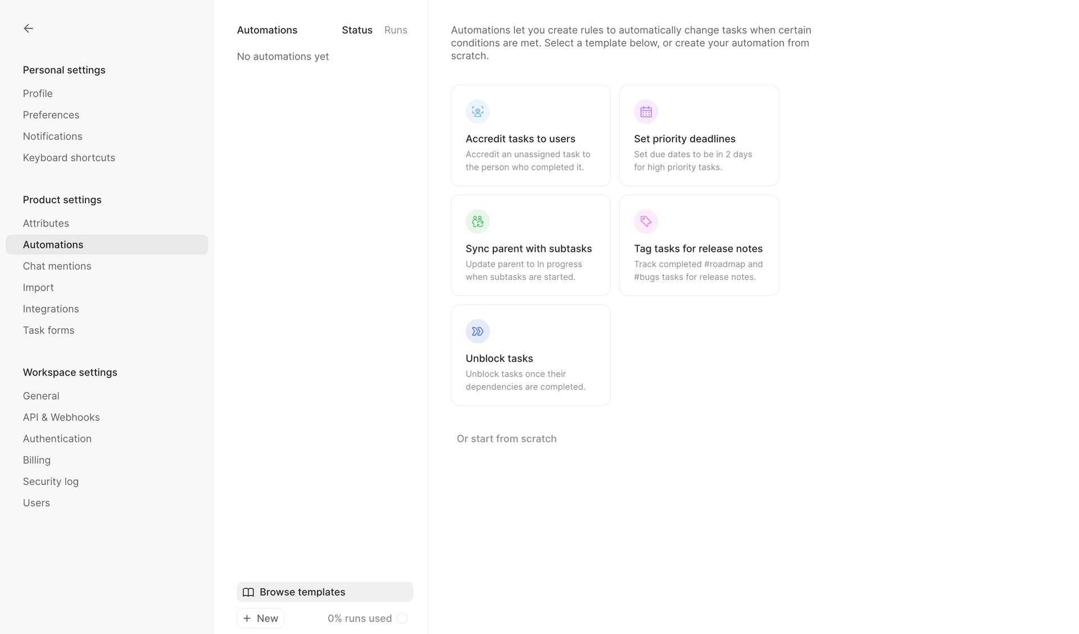Click Or start from scratch

click(x=506, y=438)
